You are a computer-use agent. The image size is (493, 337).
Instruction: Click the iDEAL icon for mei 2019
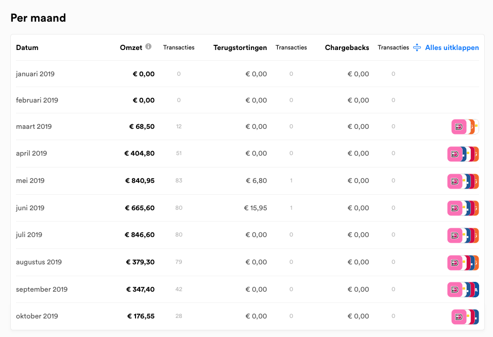(455, 181)
